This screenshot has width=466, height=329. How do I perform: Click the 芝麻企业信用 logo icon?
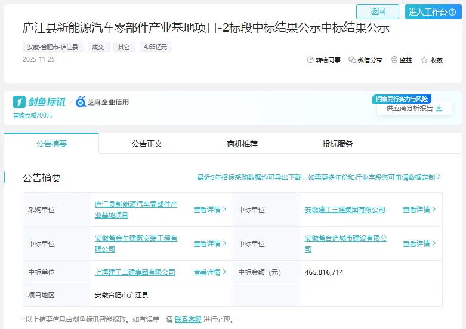click(81, 102)
